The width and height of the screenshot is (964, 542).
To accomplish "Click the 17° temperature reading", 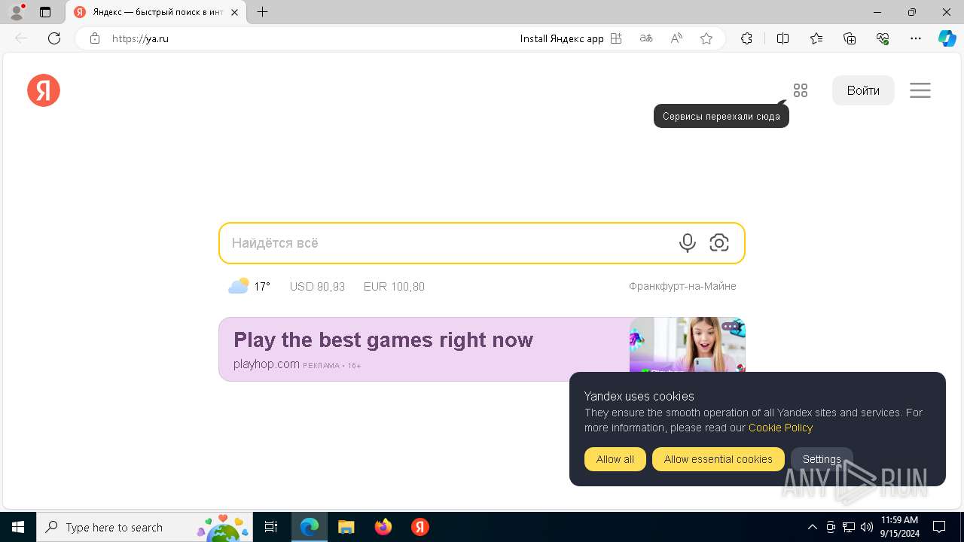I will [262, 287].
